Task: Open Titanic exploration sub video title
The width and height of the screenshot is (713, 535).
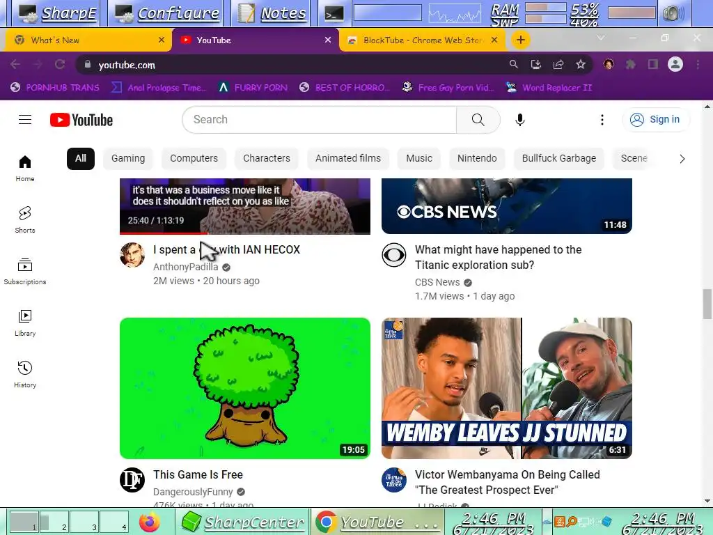Action: (x=499, y=257)
